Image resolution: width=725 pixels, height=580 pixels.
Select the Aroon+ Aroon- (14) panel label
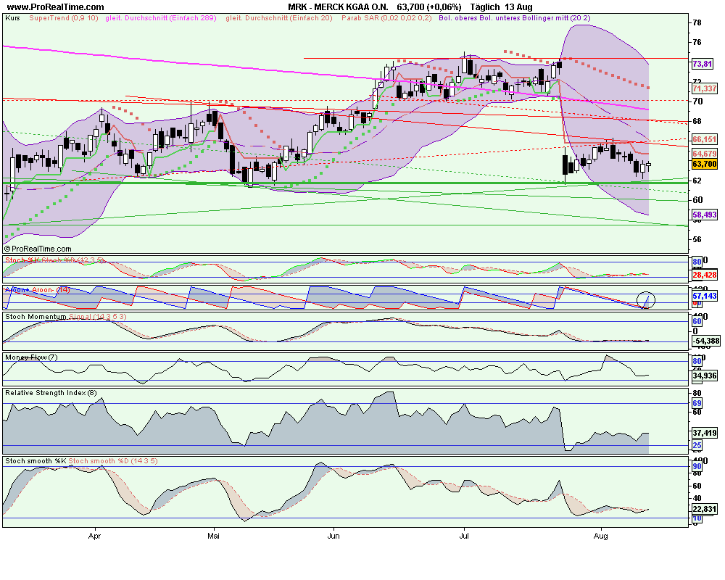tap(38, 289)
